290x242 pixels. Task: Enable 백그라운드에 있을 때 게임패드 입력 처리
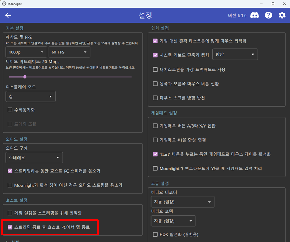(155, 168)
